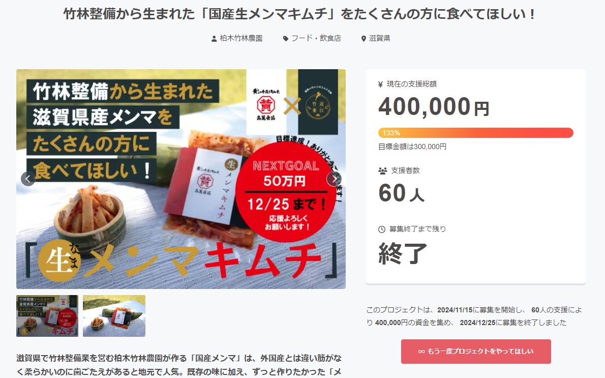
Task: Click the next image arrow on carousel
Action: pyautogui.click(x=334, y=179)
